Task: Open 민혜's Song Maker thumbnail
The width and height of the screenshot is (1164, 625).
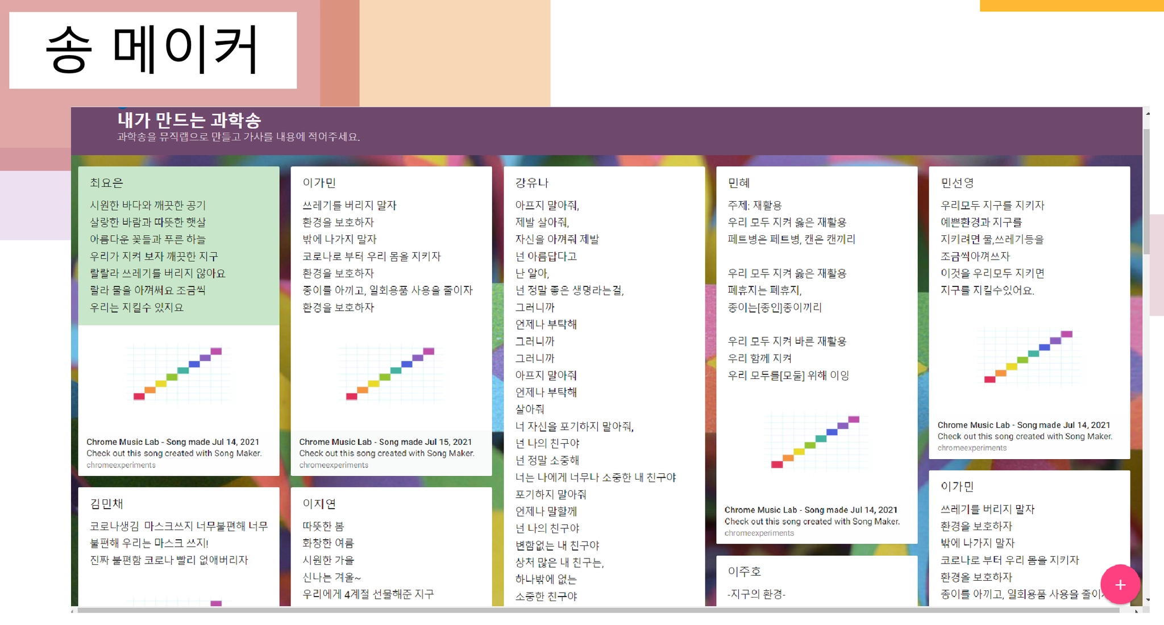Action: coord(816,441)
